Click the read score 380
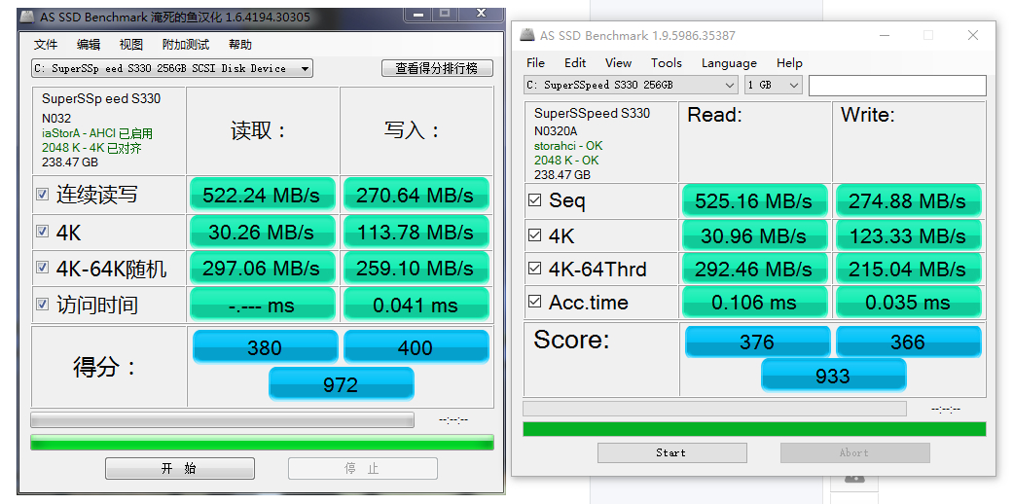Viewport: 1013px width, 504px height. 265,347
